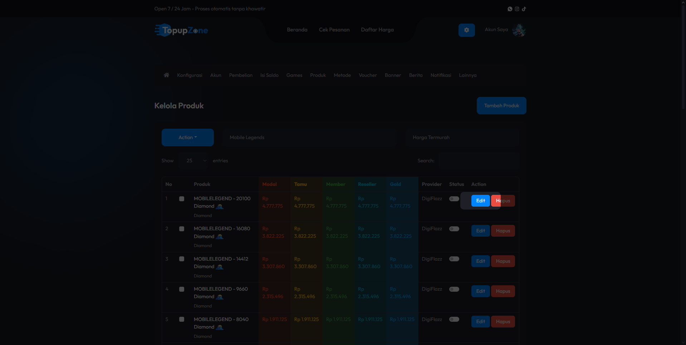Open the Banner admin menu

(x=393, y=75)
